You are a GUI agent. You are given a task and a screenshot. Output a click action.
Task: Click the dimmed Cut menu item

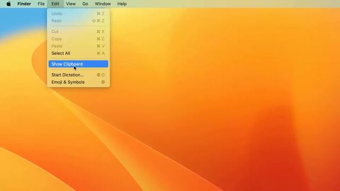[78, 32]
